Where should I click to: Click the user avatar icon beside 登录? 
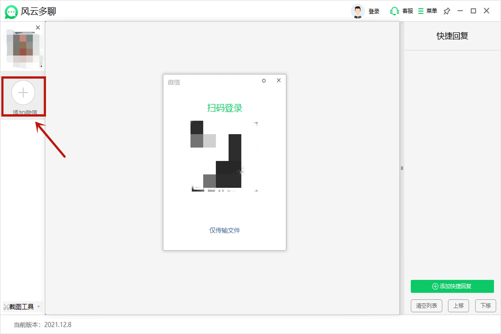click(x=358, y=11)
